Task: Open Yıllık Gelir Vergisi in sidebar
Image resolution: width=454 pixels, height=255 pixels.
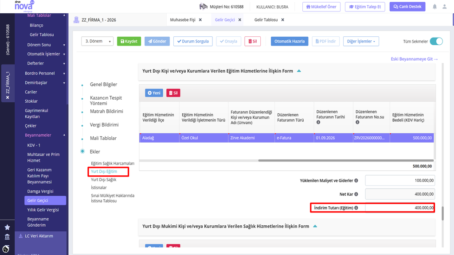Action: click(x=43, y=209)
